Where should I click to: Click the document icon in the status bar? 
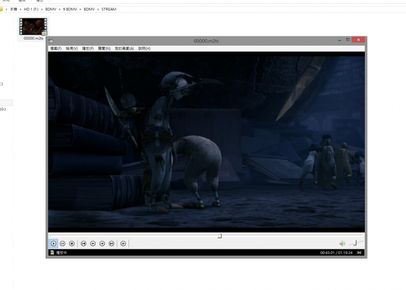(52, 252)
